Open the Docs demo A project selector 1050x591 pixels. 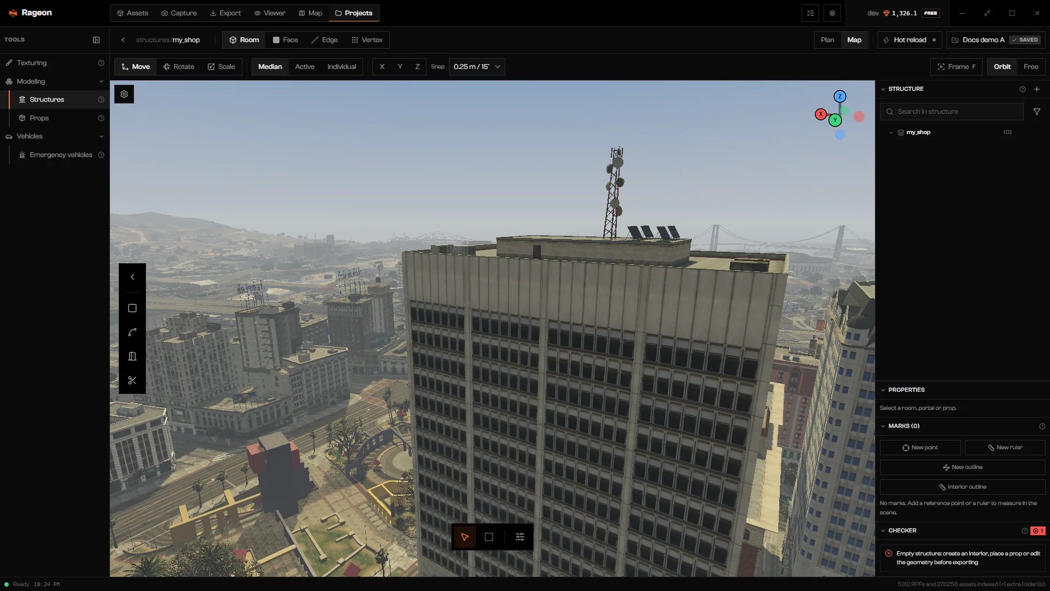pos(996,40)
